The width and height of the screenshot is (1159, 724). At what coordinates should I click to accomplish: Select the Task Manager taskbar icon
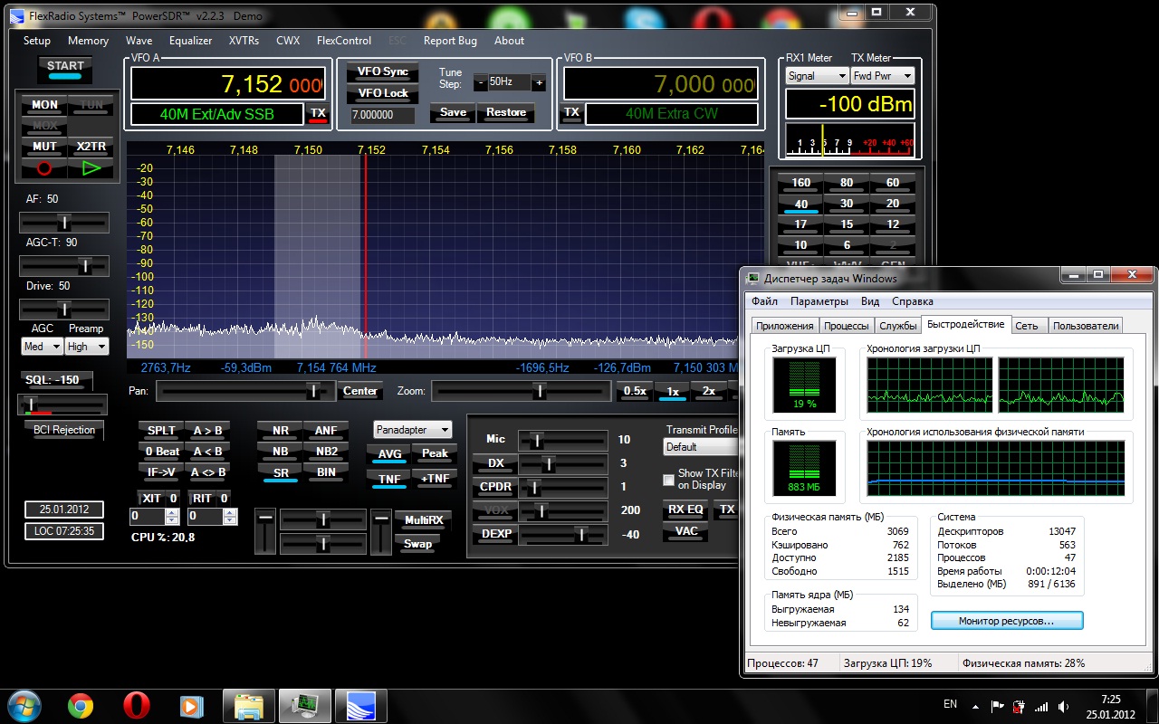coord(305,706)
